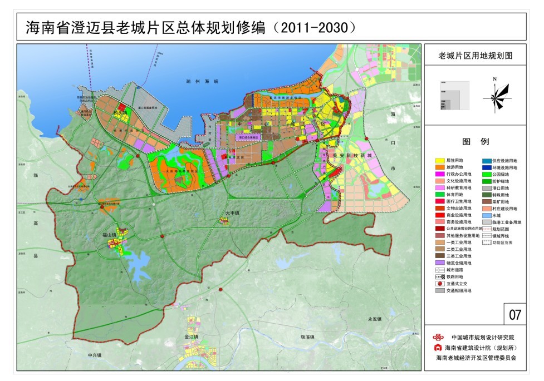
Task: Click the 功能区范围 dotted box symbol
Action: point(486,243)
